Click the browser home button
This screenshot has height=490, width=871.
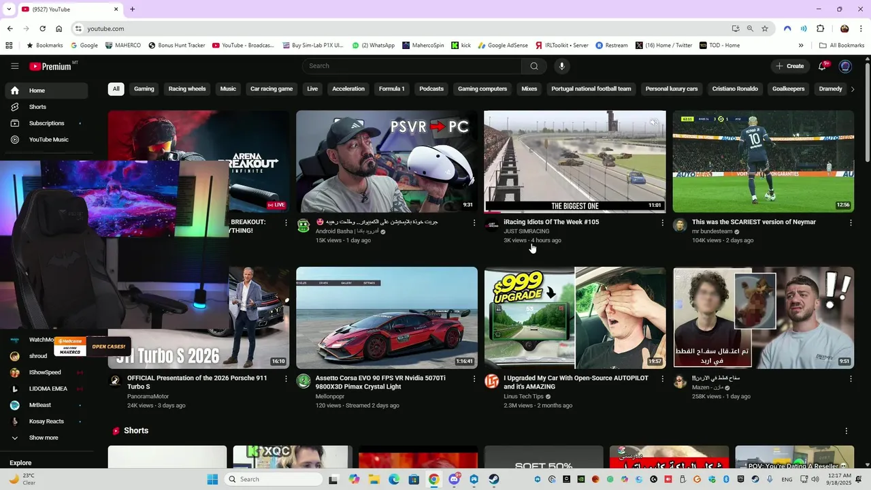coord(59,29)
